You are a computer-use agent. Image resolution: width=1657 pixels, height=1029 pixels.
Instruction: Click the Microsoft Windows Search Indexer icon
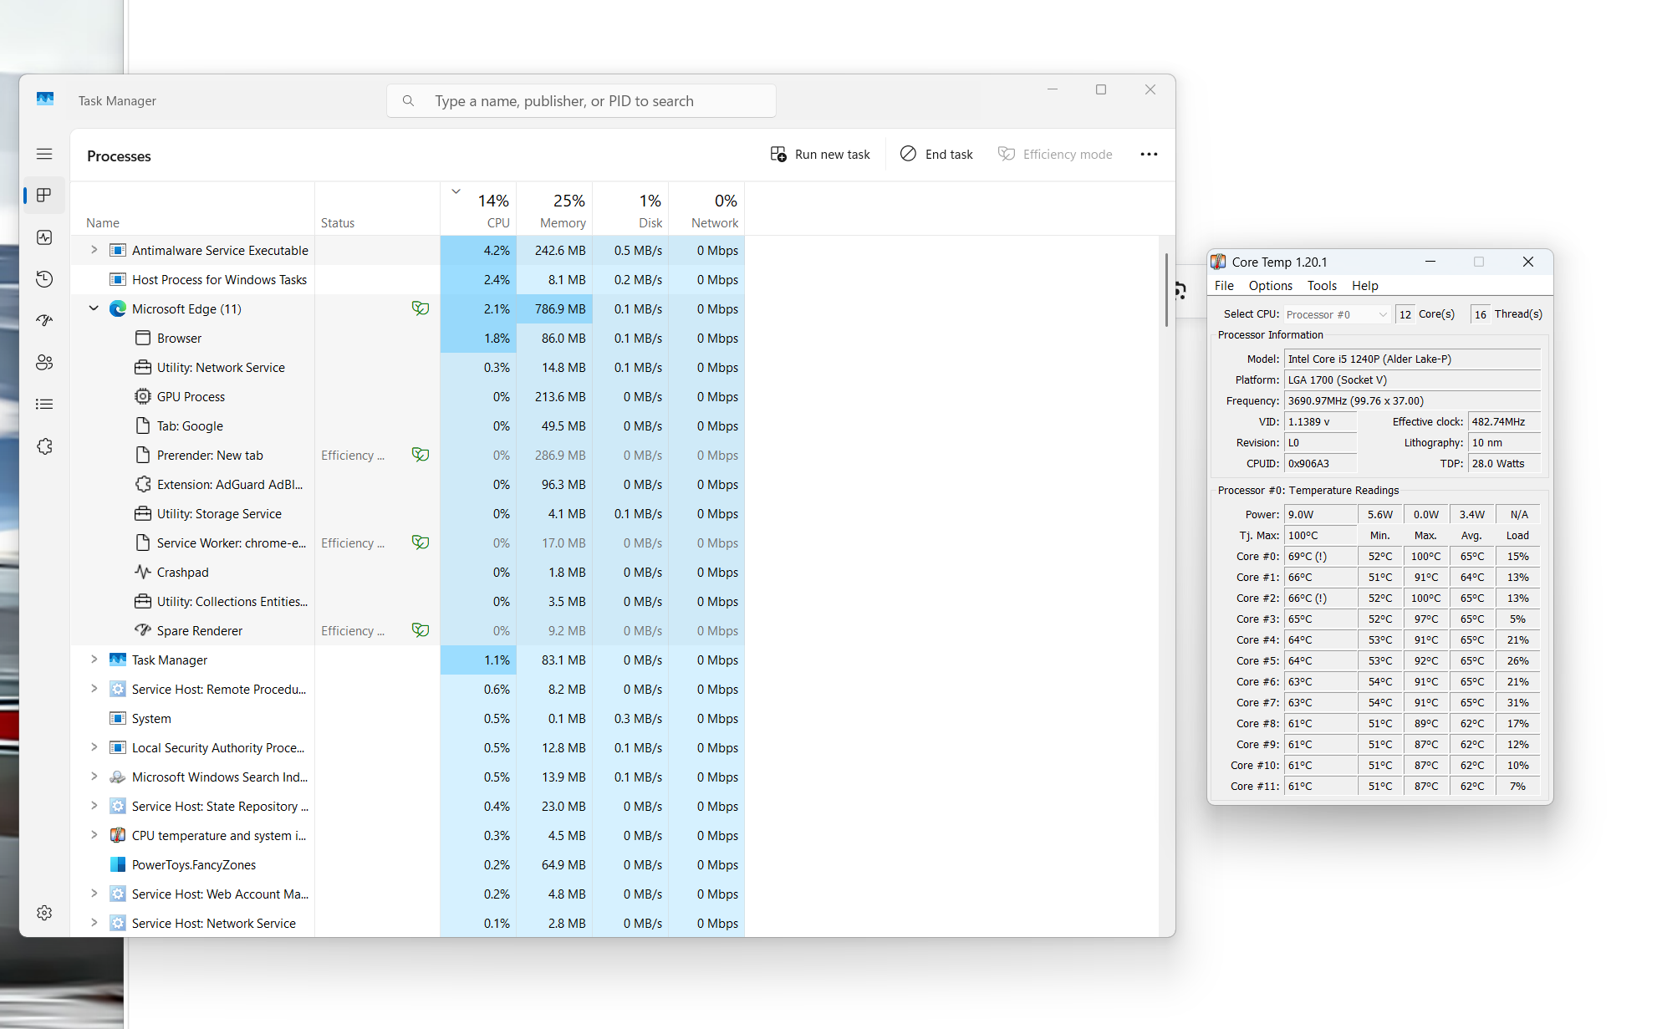(x=118, y=777)
